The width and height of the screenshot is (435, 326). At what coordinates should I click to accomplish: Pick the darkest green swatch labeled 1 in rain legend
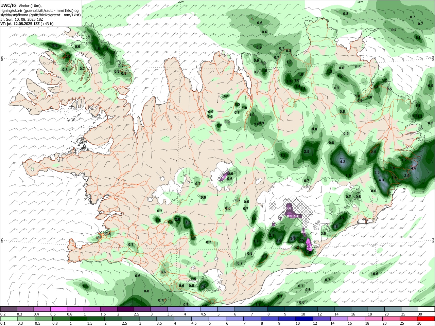(x=78, y=319)
